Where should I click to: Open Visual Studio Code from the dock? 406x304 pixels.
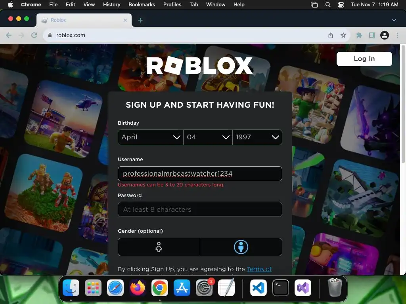pos(259,288)
